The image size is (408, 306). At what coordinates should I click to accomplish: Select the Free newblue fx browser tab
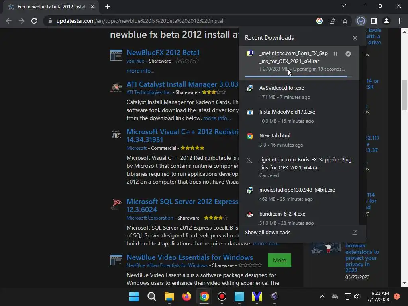tap(51, 7)
